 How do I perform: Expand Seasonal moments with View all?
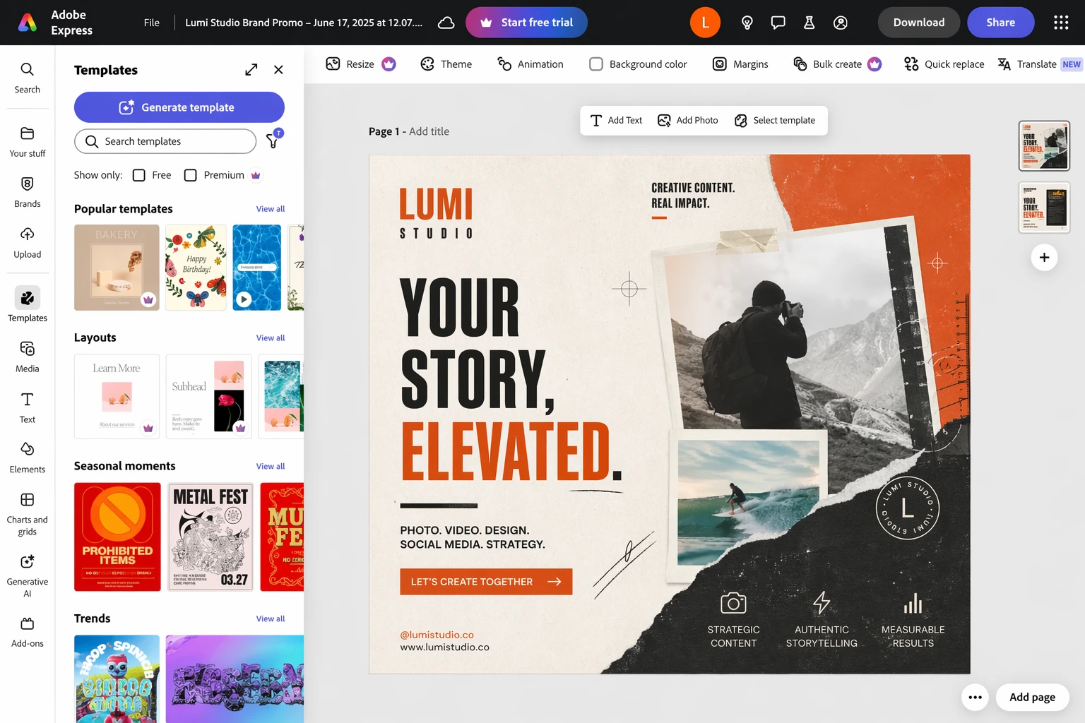coord(270,467)
